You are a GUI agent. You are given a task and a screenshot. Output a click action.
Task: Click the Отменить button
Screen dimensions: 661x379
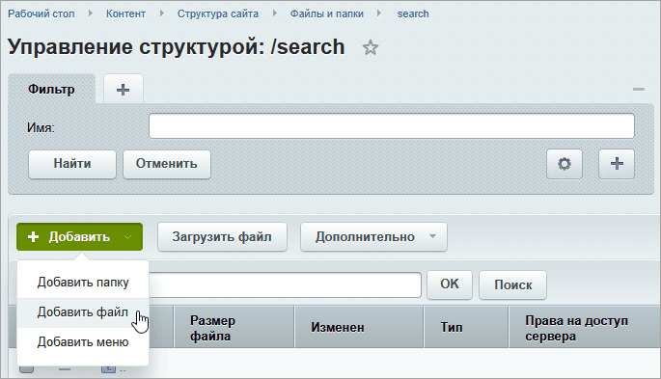[167, 164]
